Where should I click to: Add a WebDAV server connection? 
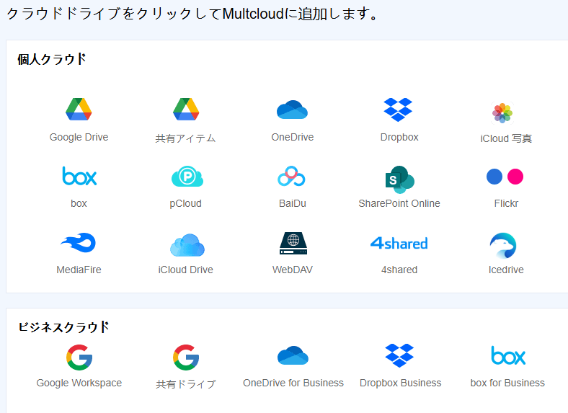click(293, 244)
